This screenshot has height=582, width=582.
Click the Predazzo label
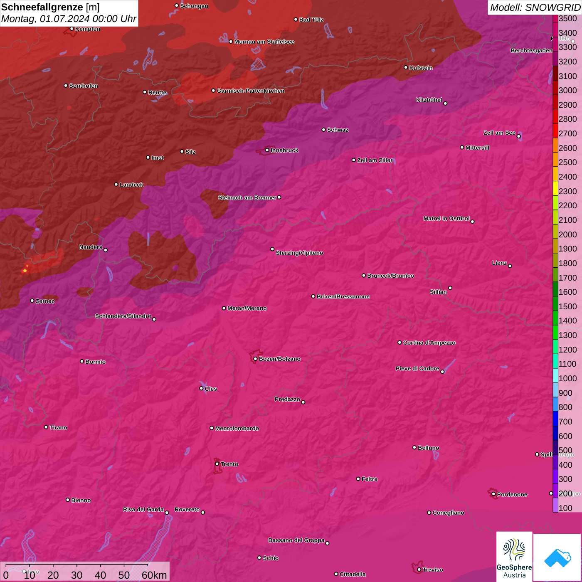pos(287,399)
